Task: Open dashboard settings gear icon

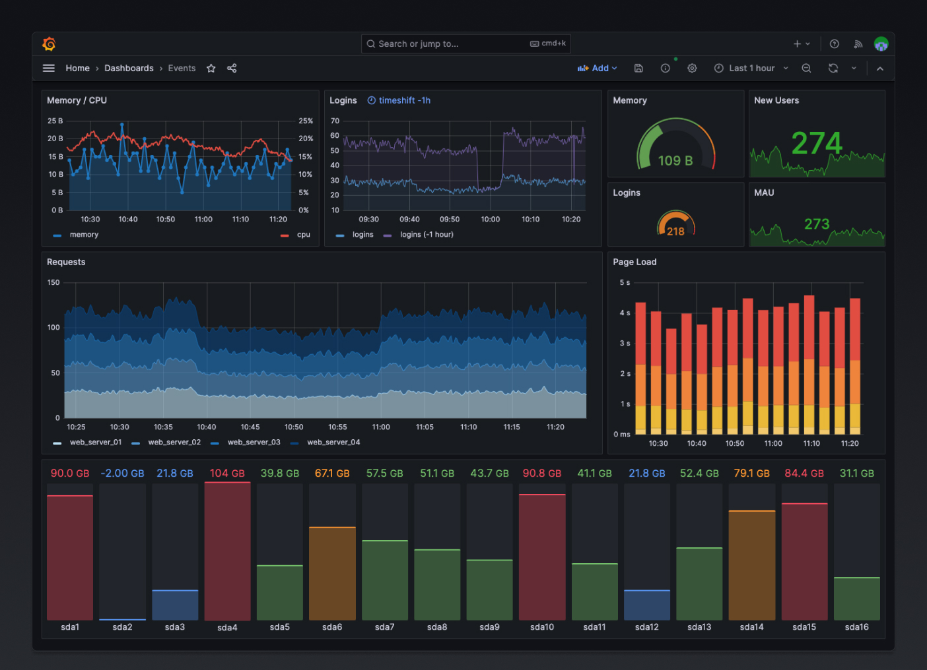Action: pos(692,68)
